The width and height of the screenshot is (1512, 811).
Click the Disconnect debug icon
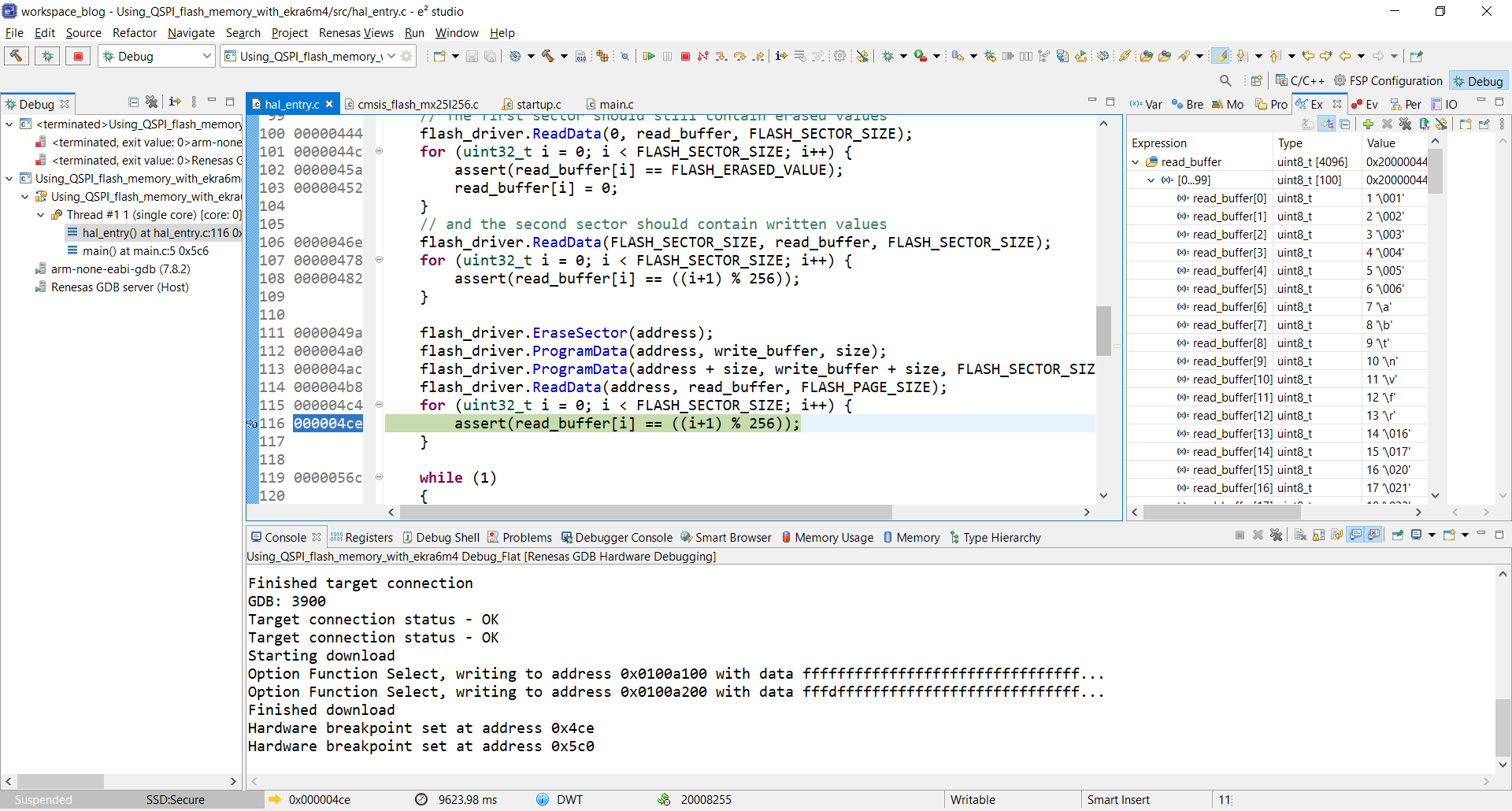pos(703,56)
